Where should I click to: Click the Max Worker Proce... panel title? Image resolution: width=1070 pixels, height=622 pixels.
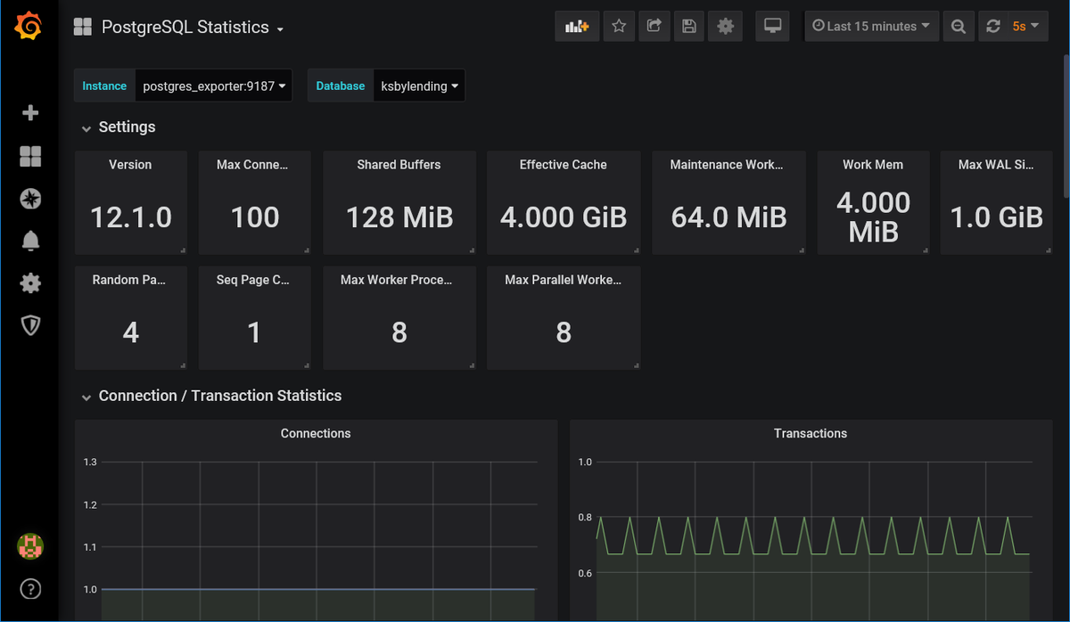tap(397, 280)
